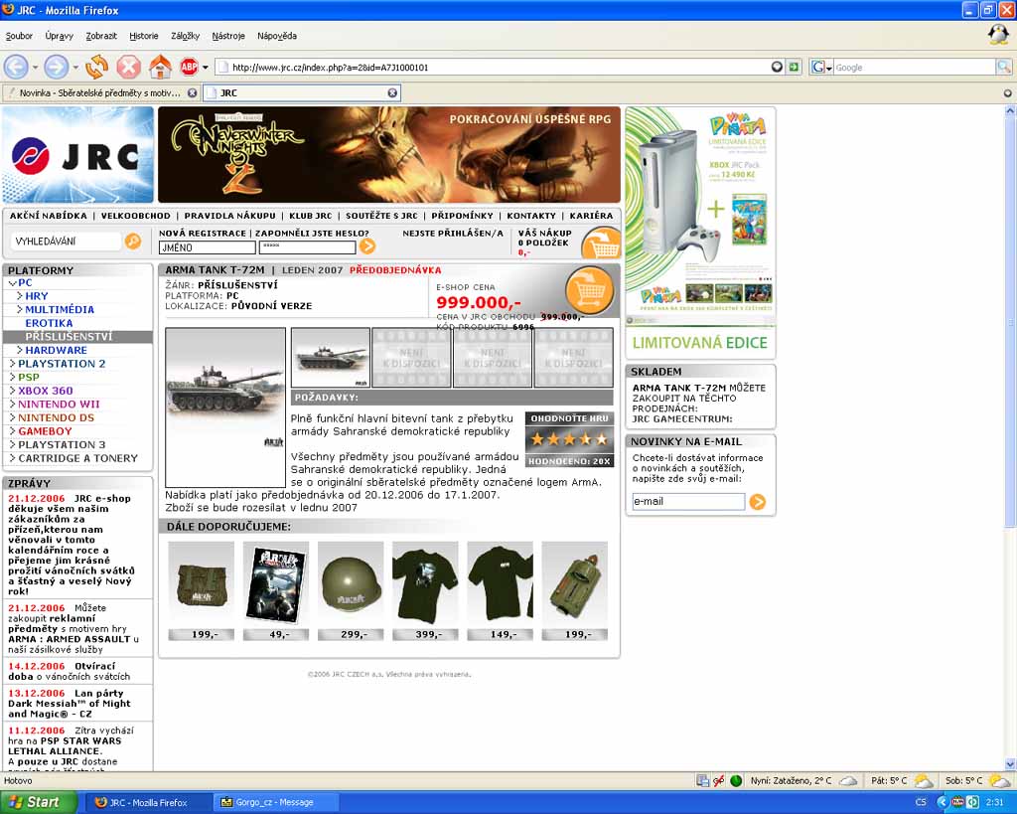Click the VYHLEDÁVÁNÍ search field
This screenshot has width=1017, height=814.
pos(68,242)
